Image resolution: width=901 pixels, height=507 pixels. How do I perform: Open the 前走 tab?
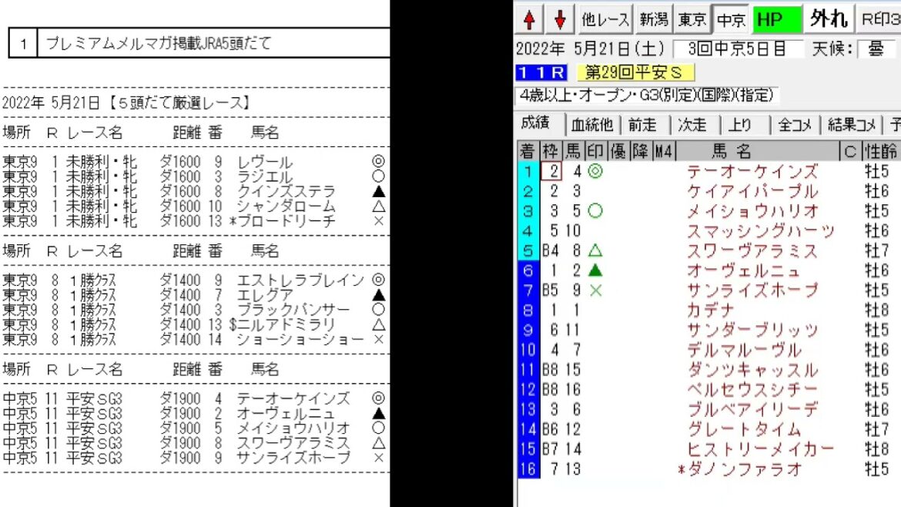click(x=643, y=125)
